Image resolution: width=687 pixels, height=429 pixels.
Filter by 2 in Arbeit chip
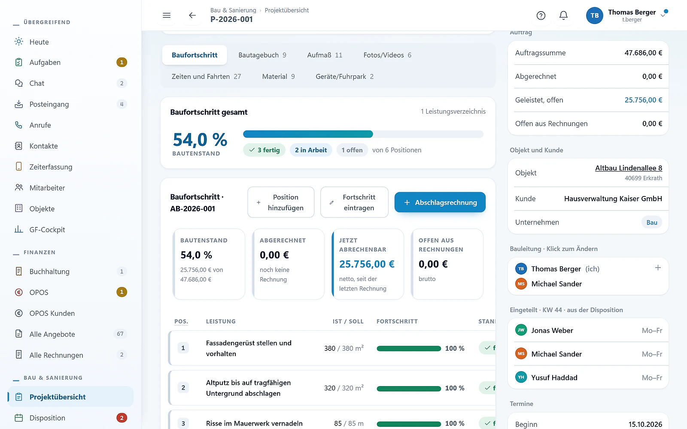click(311, 150)
